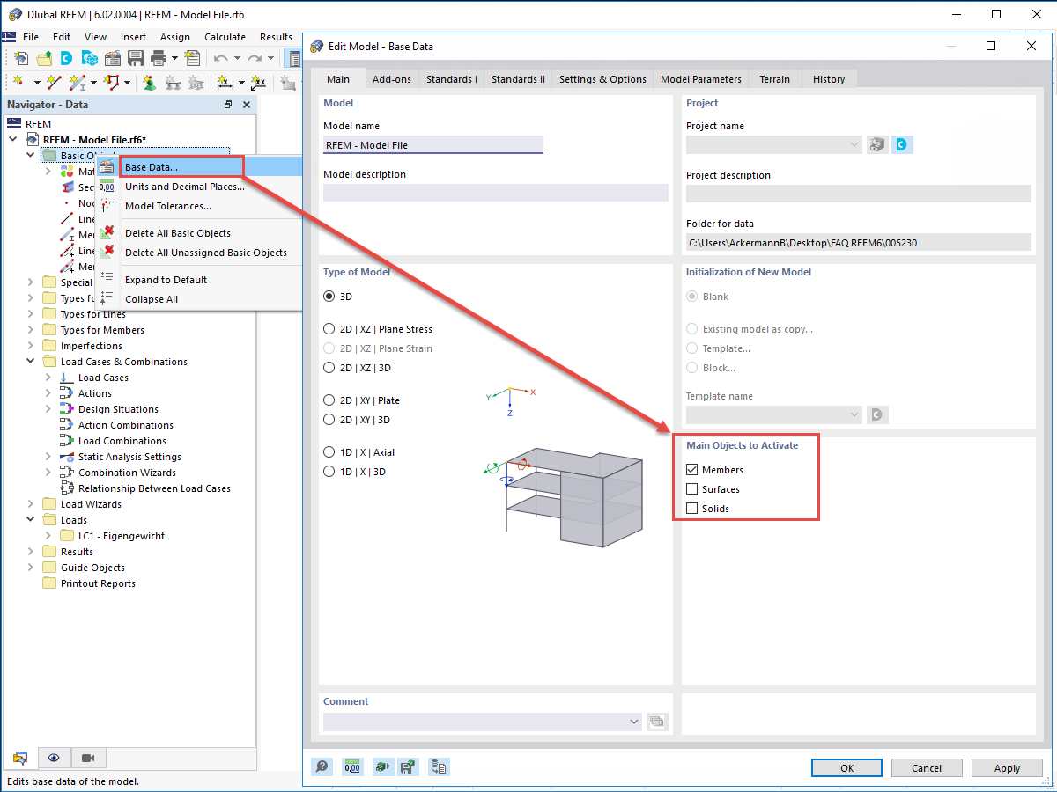
Task: Expand the Loads folder in the navigator
Action: coord(30,519)
